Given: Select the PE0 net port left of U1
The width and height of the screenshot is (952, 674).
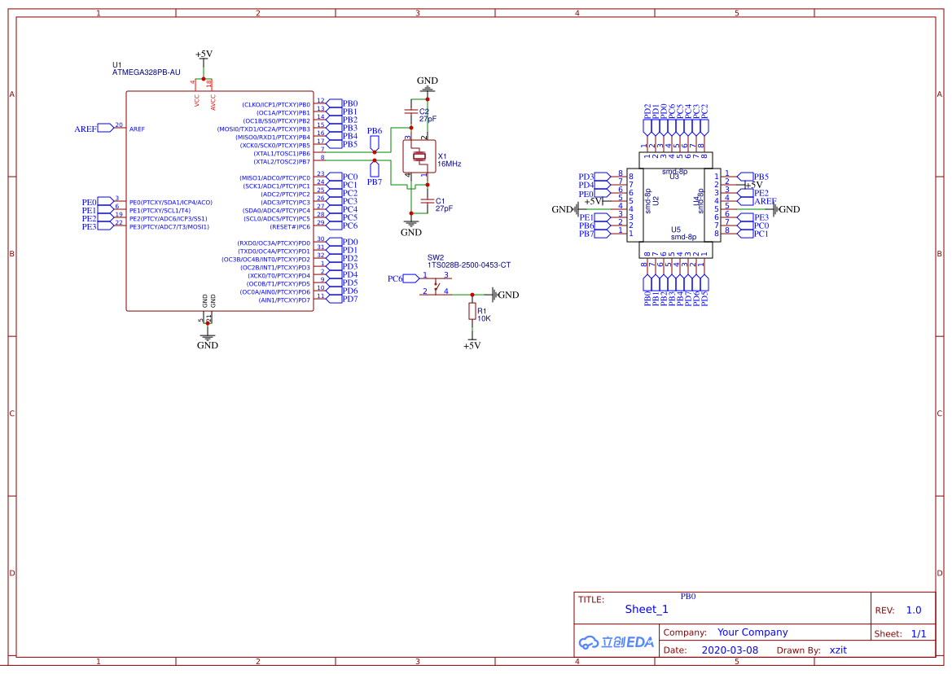Looking at the screenshot, I should 97,202.
